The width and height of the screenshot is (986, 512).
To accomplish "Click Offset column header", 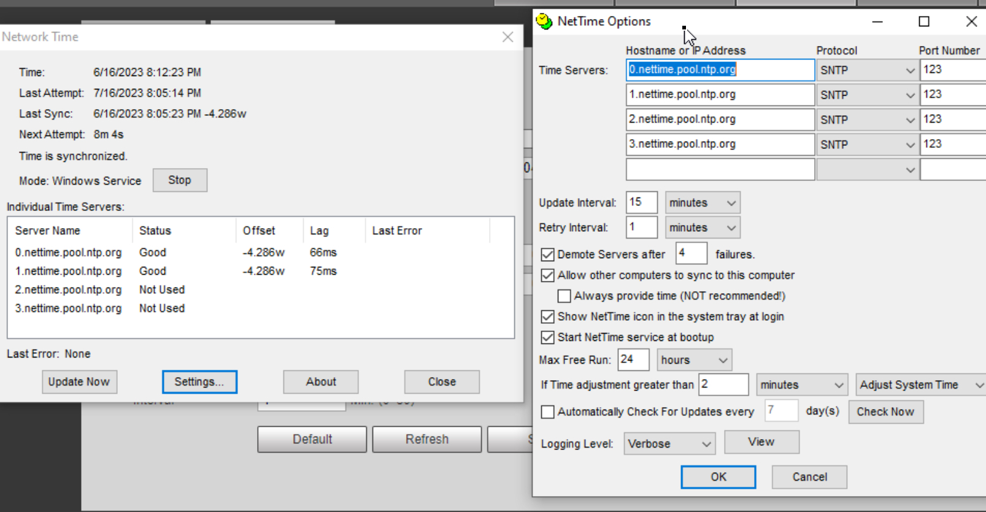I will [x=269, y=231].
